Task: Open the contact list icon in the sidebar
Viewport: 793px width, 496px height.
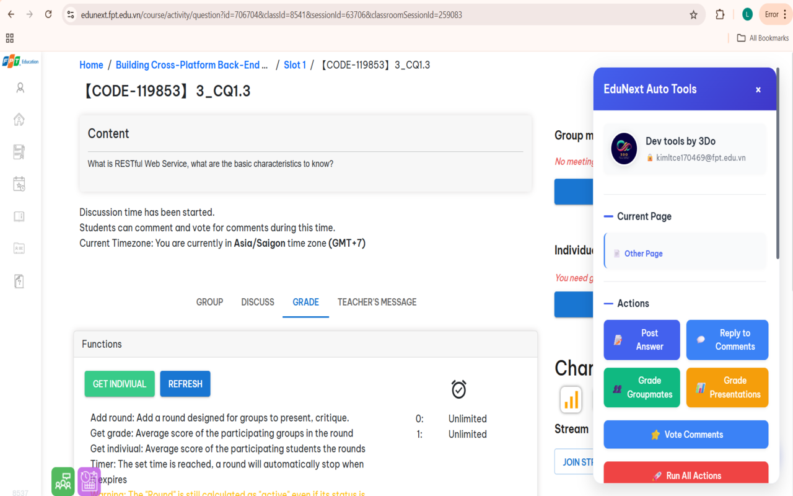Action: [19, 248]
